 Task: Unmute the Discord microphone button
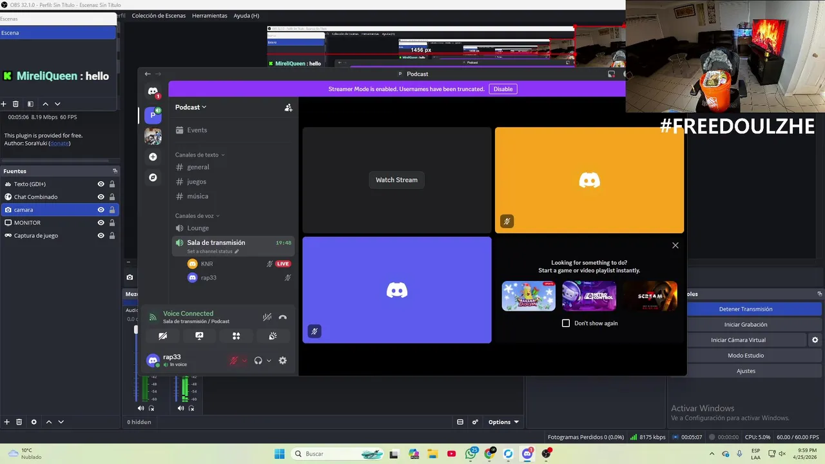(x=234, y=360)
